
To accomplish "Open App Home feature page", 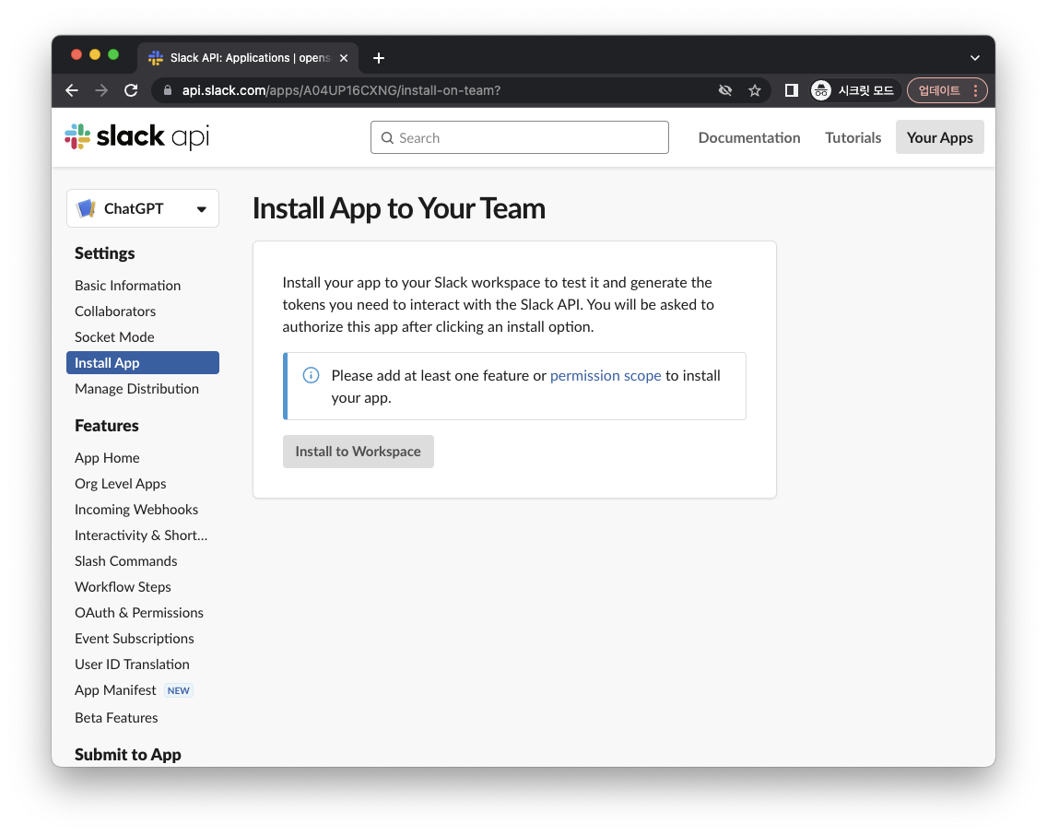I will (x=107, y=458).
